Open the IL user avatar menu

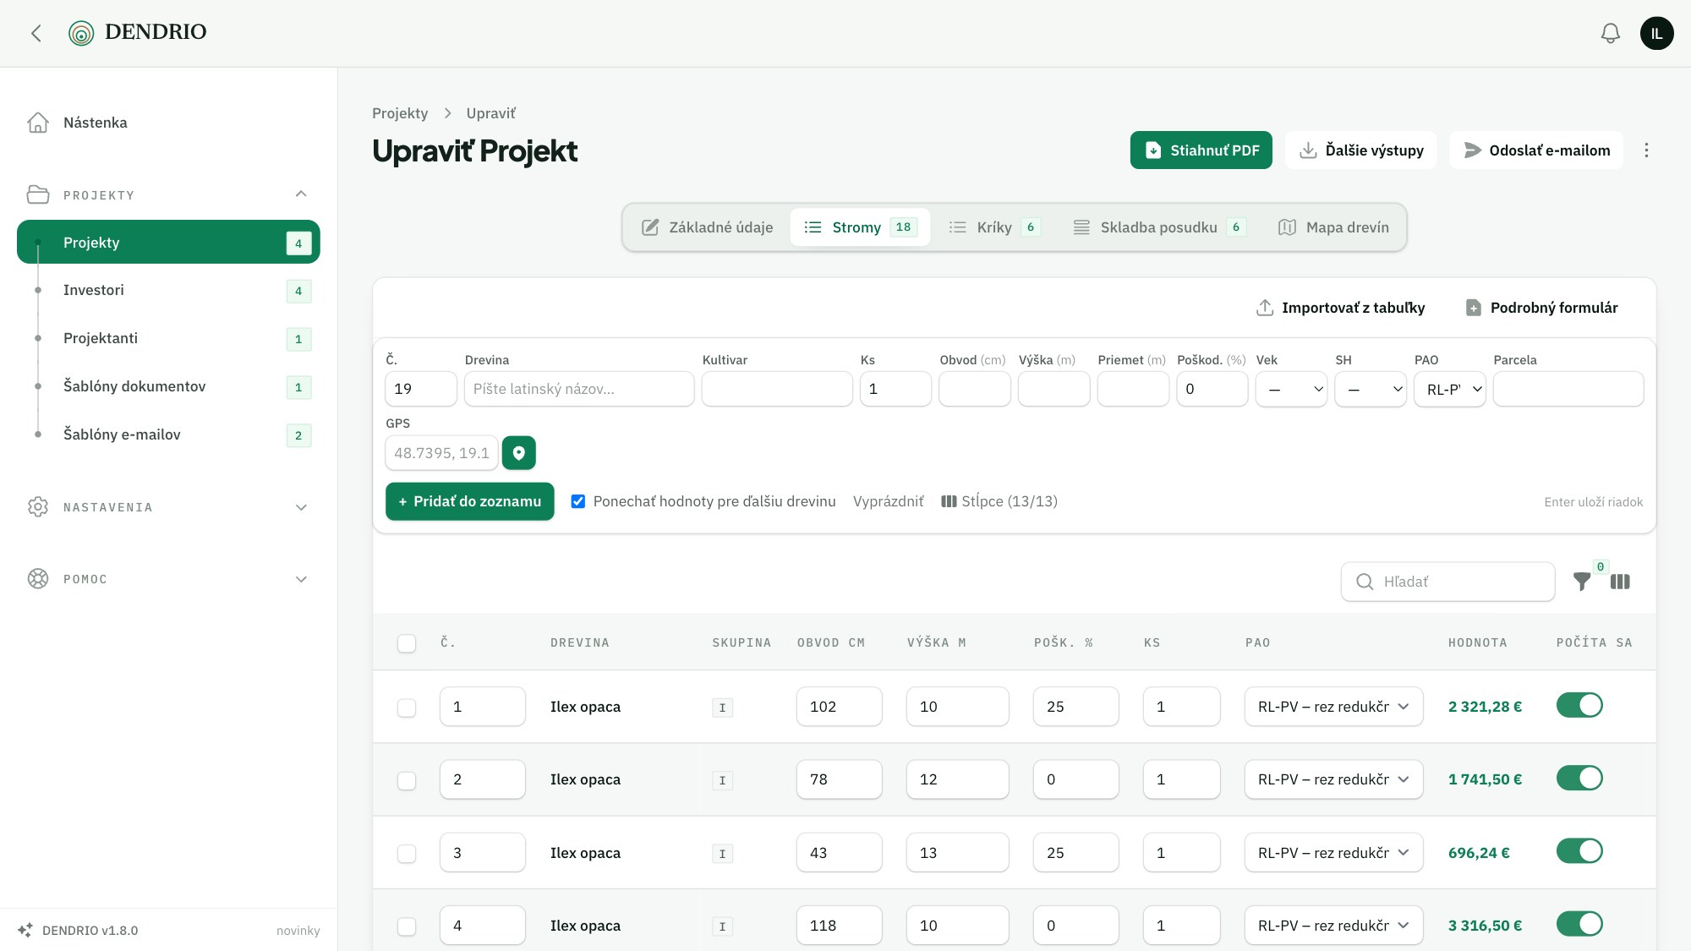(1656, 33)
